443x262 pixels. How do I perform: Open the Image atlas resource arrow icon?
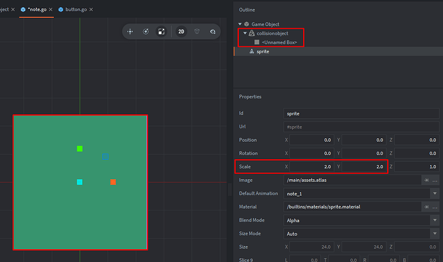[x=426, y=180]
